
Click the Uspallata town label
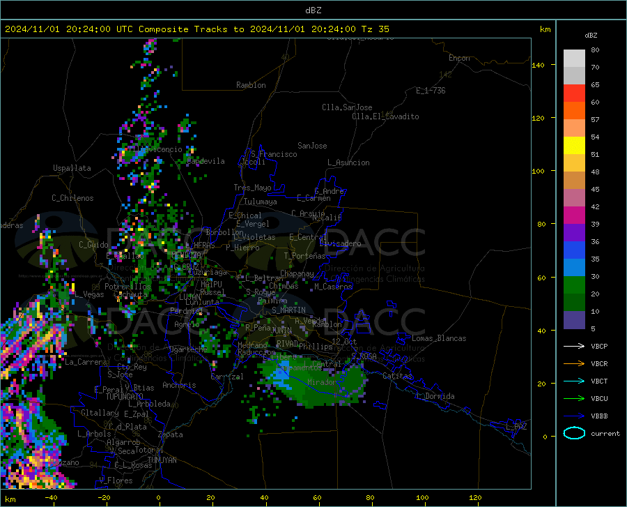coord(72,168)
